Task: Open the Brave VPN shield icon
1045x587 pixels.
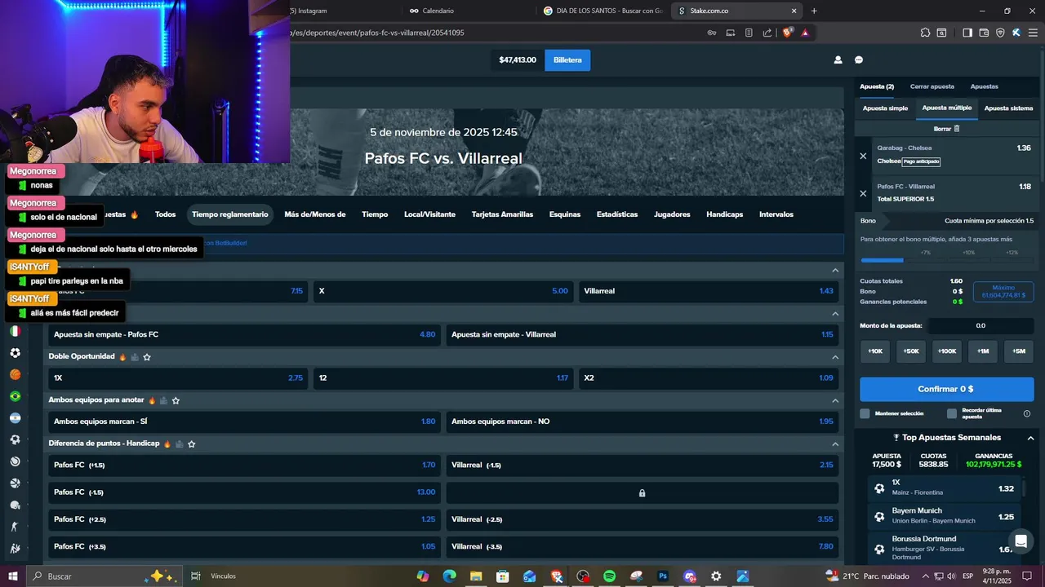Action: click(1002, 33)
